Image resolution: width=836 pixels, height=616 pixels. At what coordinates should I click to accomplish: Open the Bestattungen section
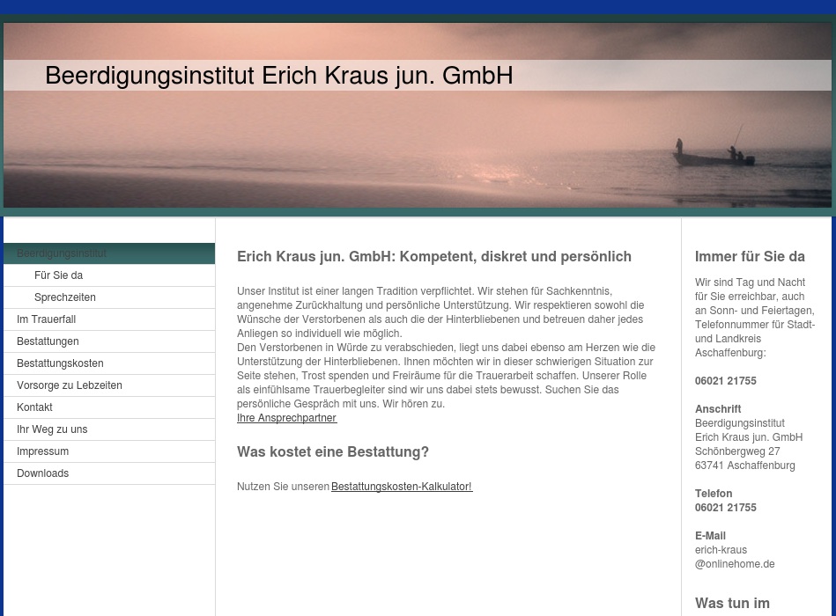48,341
